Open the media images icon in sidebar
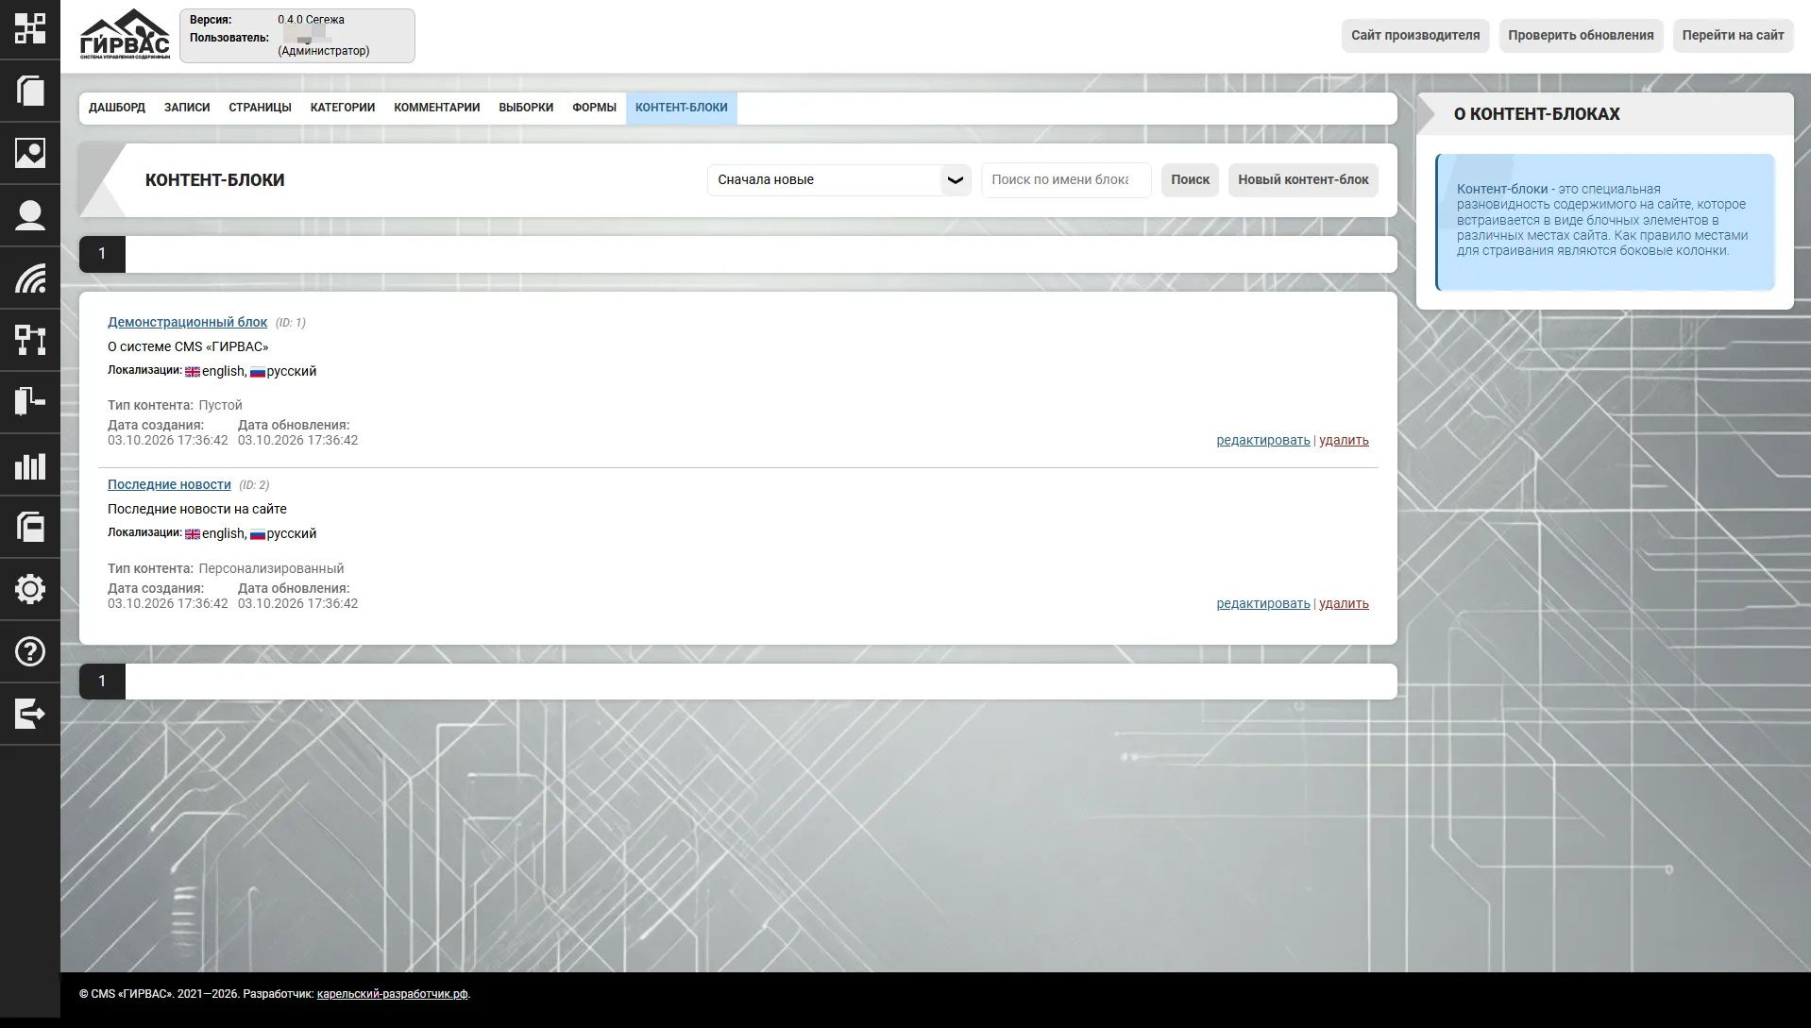Viewport: 1811px width, 1028px height. click(x=30, y=153)
